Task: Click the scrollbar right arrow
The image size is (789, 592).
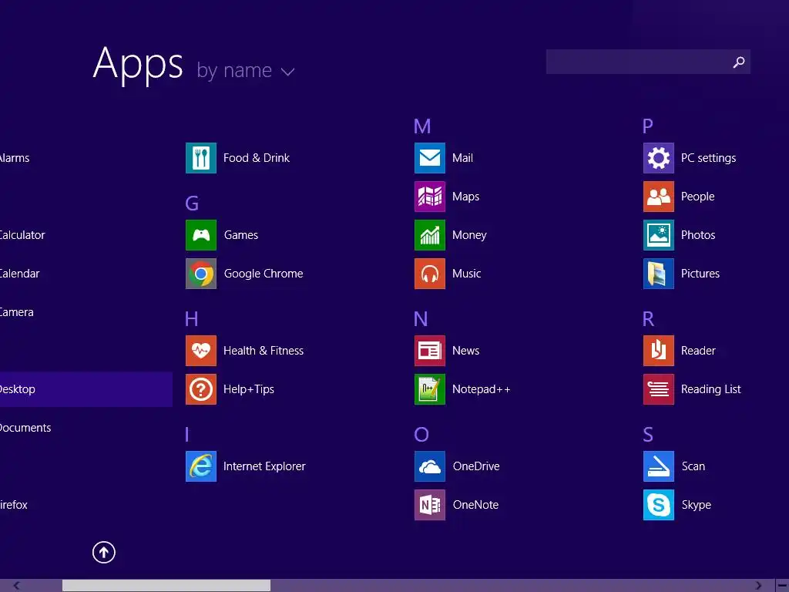Action: point(759,586)
